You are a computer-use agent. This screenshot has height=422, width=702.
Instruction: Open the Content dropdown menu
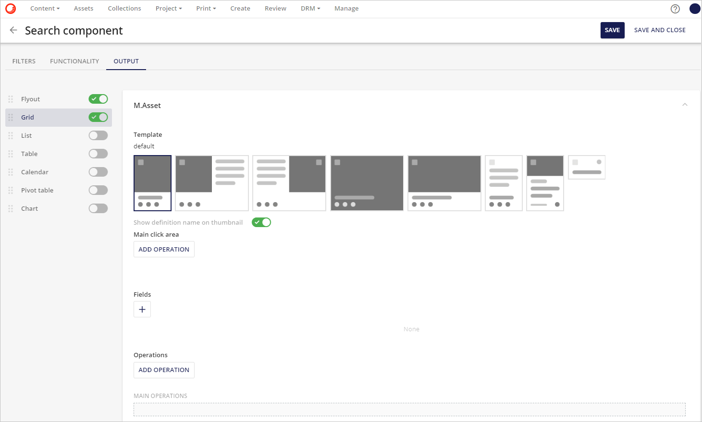click(x=45, y=8)
